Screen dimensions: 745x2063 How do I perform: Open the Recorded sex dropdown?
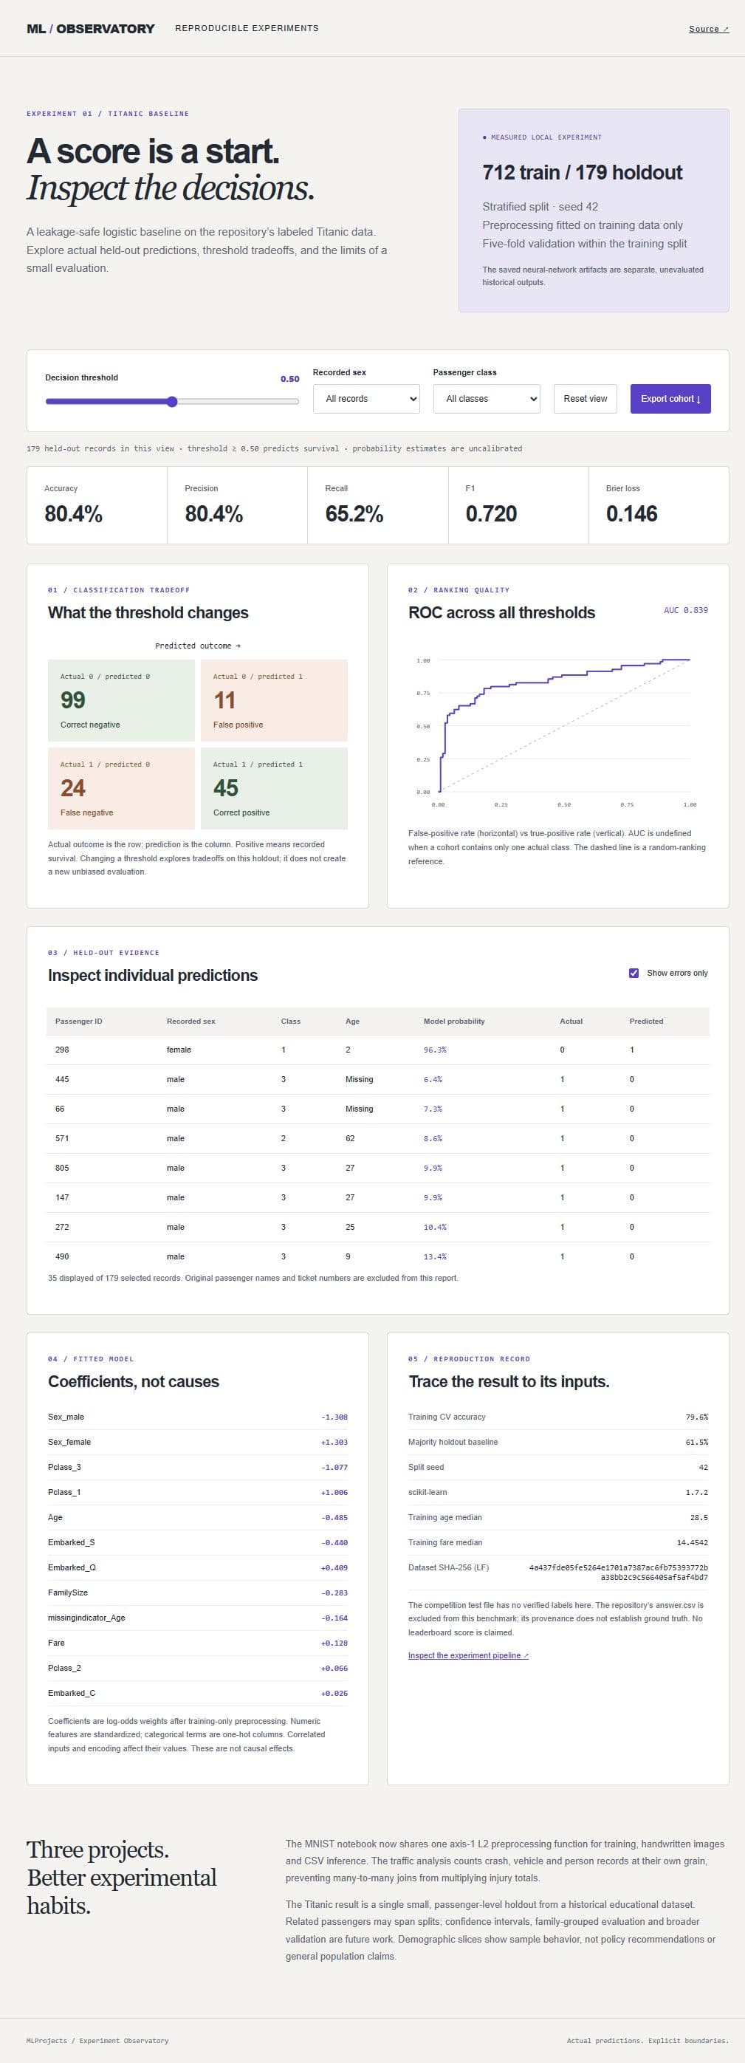(x=366, y=399)
